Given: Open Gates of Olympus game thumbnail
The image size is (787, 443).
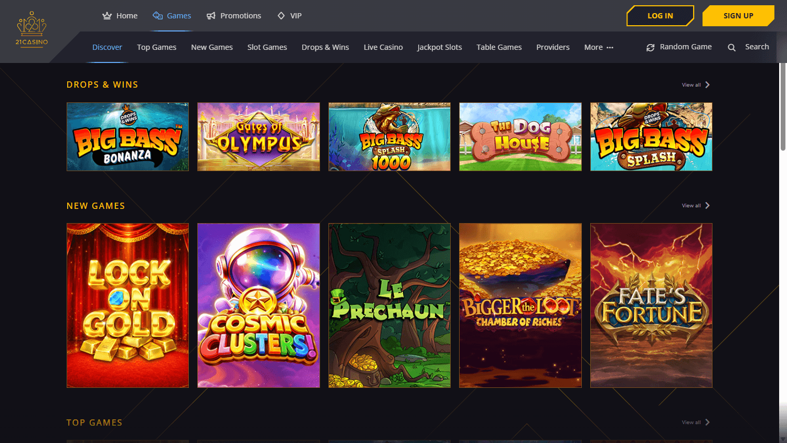Looking at the screenshot, I should [x=259, y=136].
